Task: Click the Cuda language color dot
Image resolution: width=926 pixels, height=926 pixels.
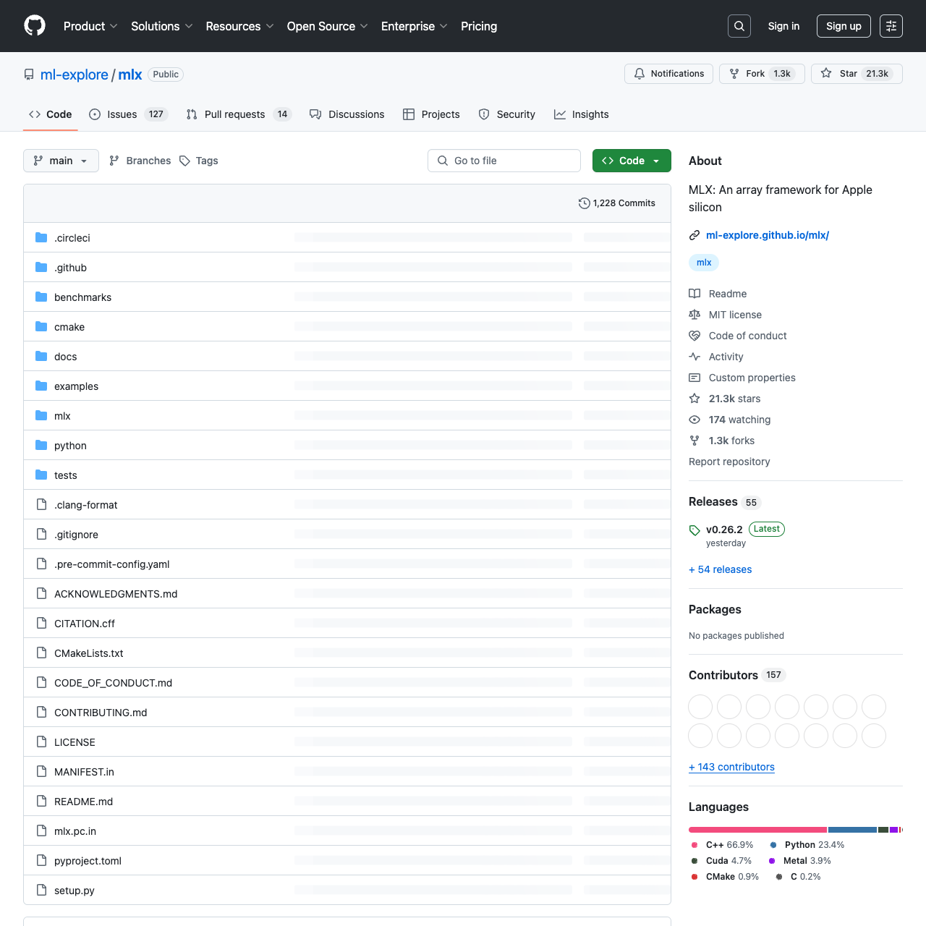Action: coord(694,861)
